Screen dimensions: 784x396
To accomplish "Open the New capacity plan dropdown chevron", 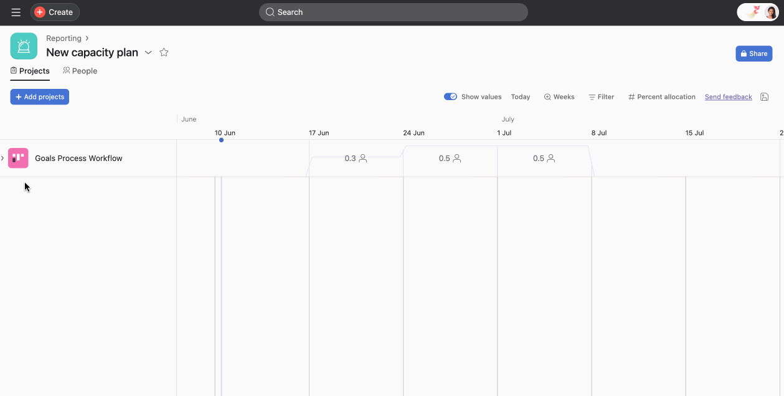I will tap(148, 53).
